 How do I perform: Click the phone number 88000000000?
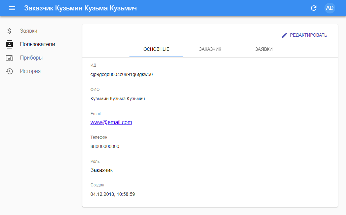(105, 147)
